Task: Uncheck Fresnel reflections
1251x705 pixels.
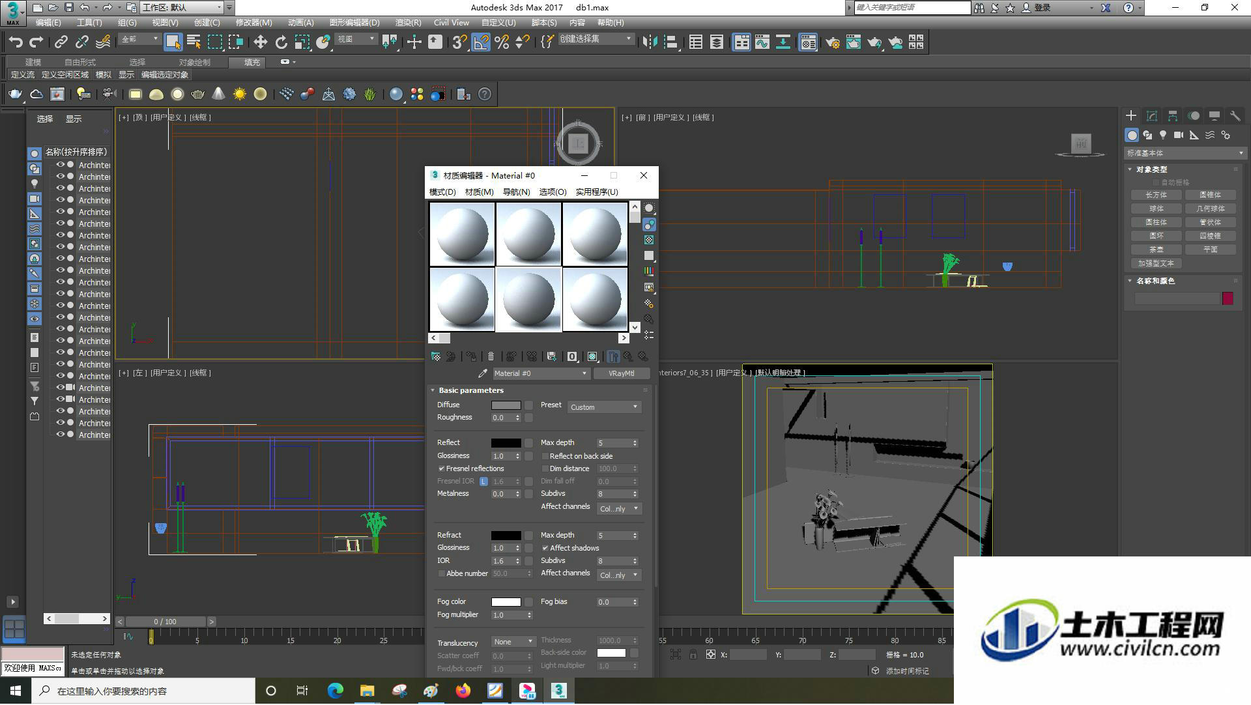Action: (442, 469)
